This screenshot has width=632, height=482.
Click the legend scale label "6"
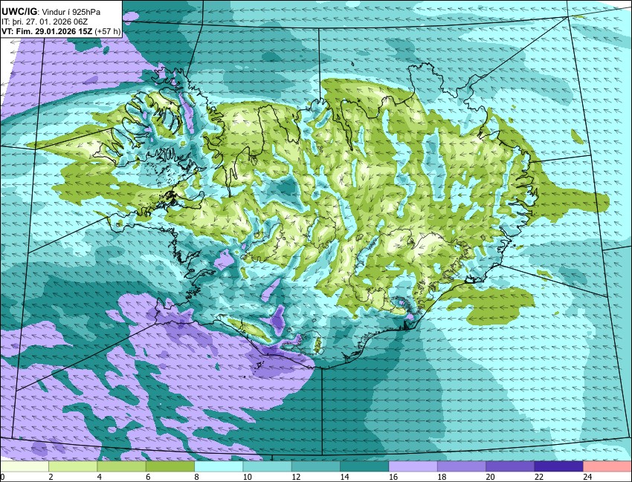click(148, 477)
